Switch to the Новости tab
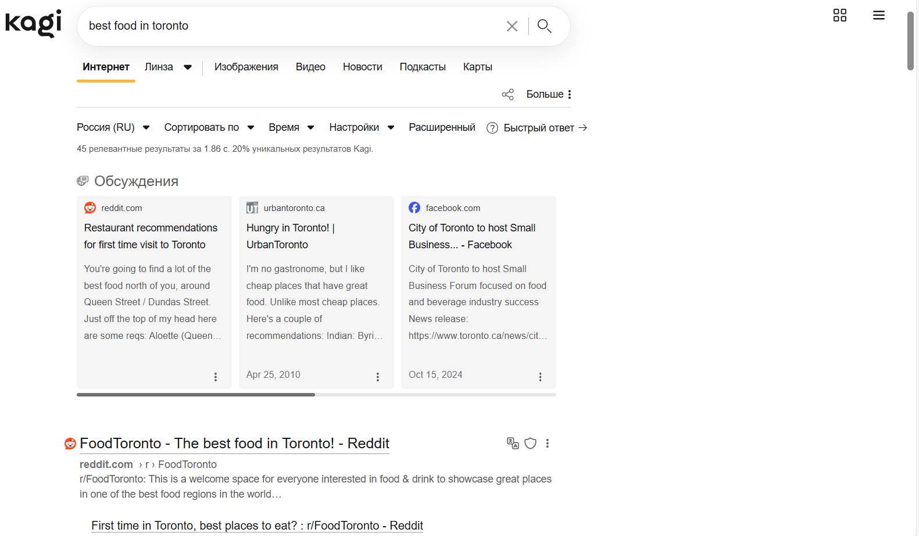919x536 pixels. pyautogui.click(x=363, y=67)
